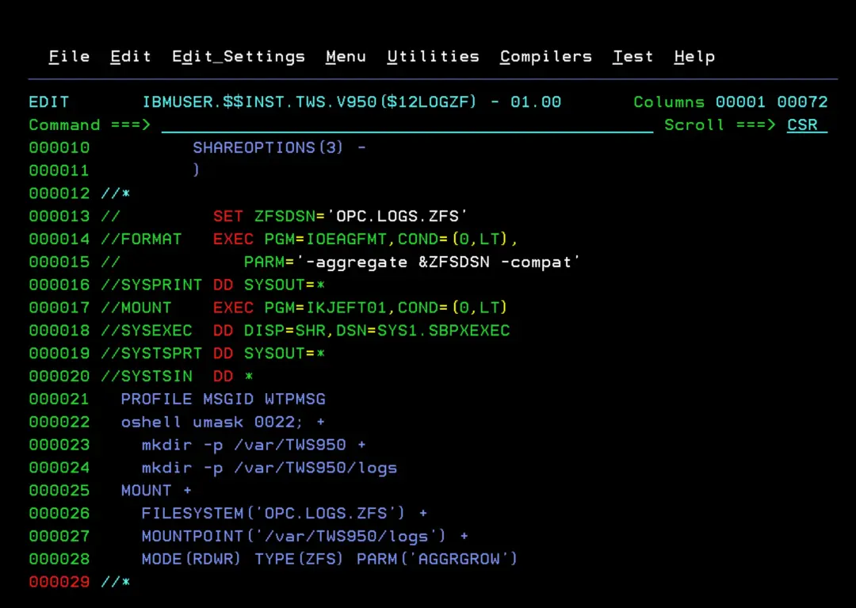This screenshot has width=856, height=608.
Task: Open the Edit_Settings menu
Action: click(239, 57)
